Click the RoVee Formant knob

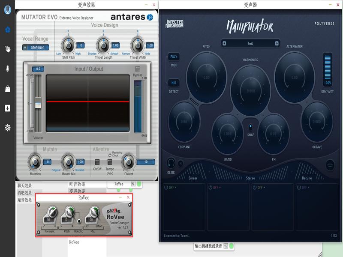(52, 212)
